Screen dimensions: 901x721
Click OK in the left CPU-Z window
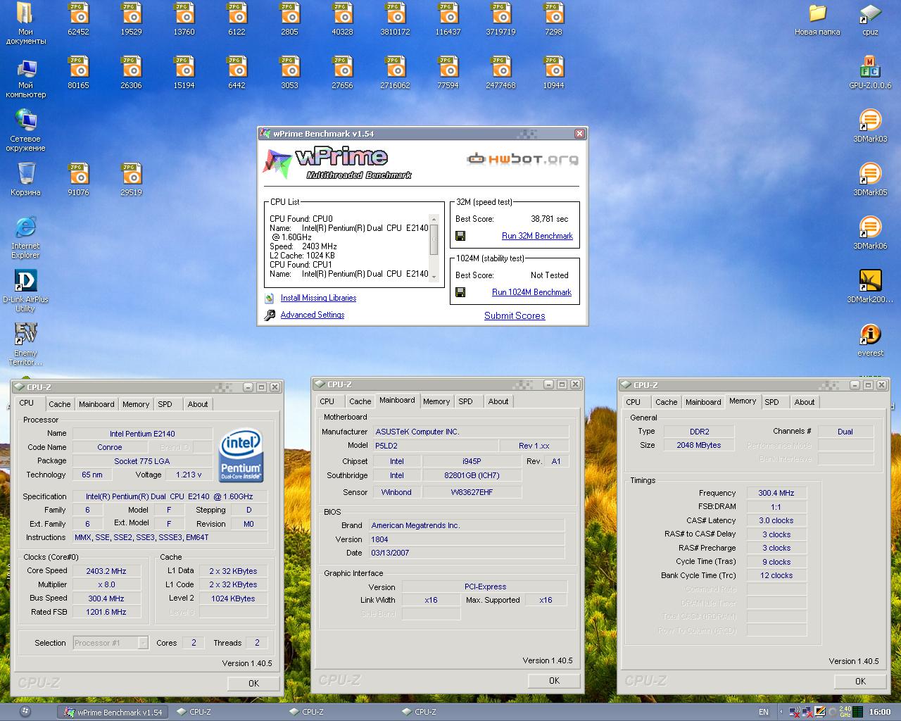tap(253, 683)
